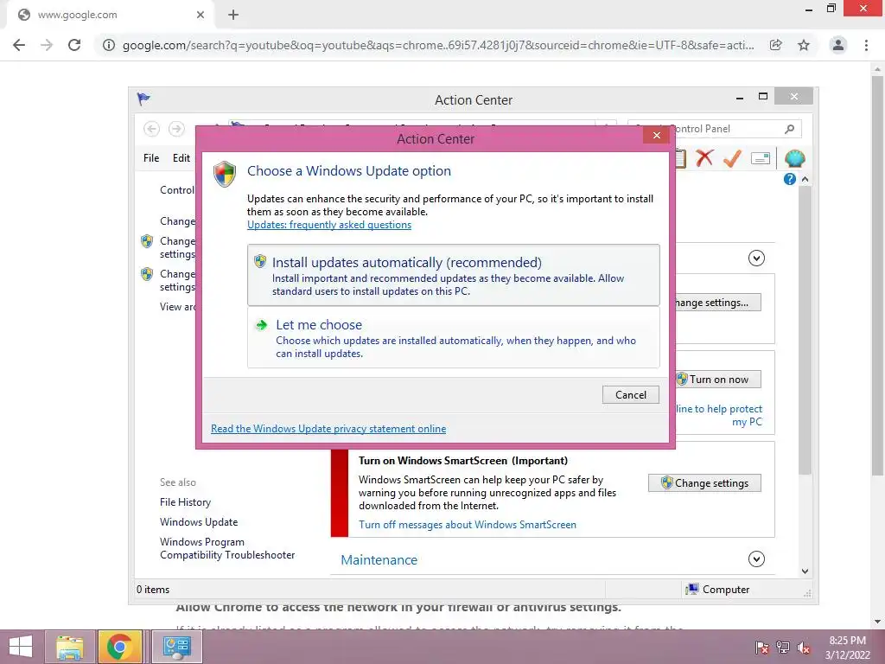Click the Maintenance heading
Viewport: 885px width, 664px height.
click(379, 559)
